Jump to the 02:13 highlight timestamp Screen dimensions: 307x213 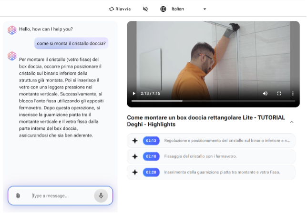tap(151, 141)
